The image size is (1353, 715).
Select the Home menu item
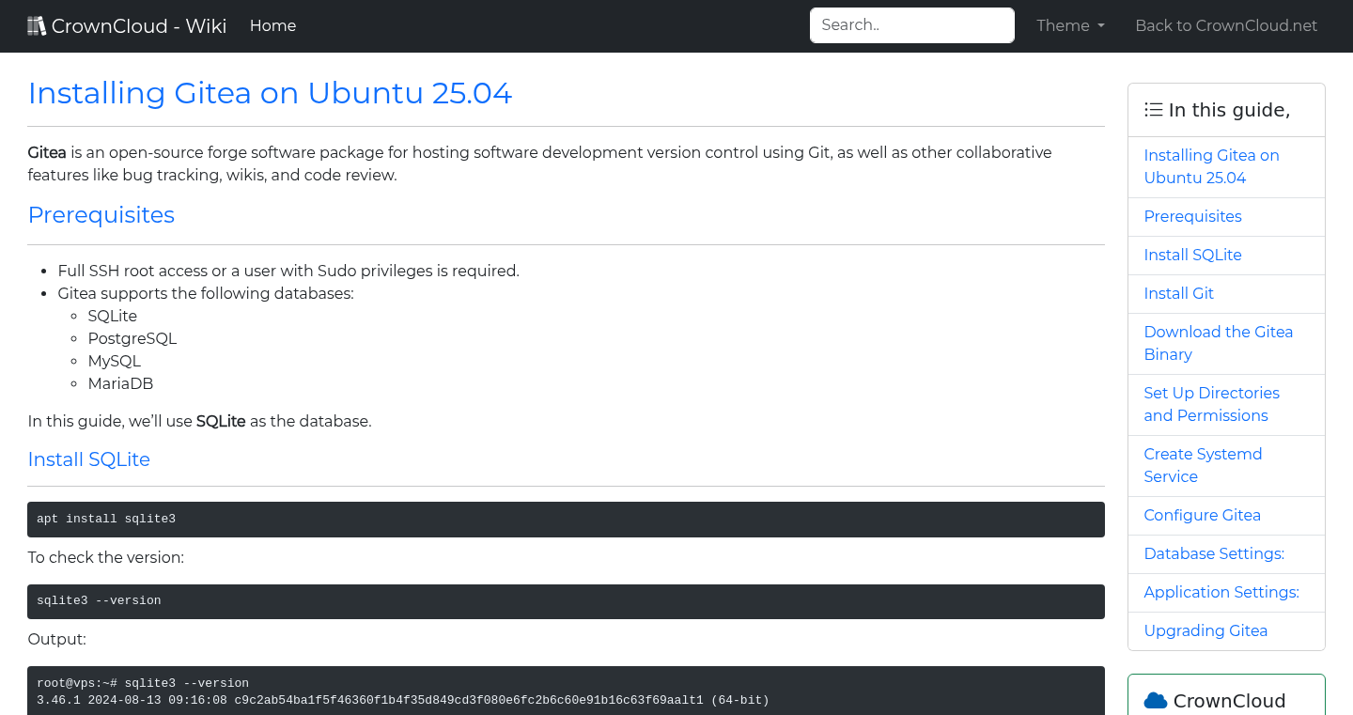[272, 25]
